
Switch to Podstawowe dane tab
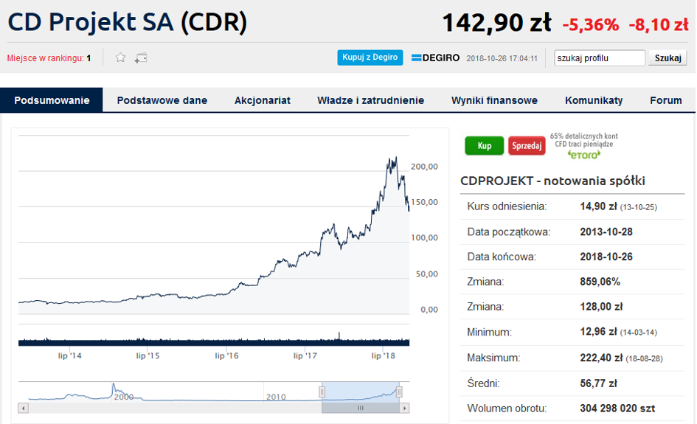(162, 100)
